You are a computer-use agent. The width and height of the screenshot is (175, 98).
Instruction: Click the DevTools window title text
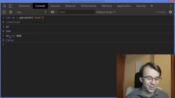click(87, 1)
